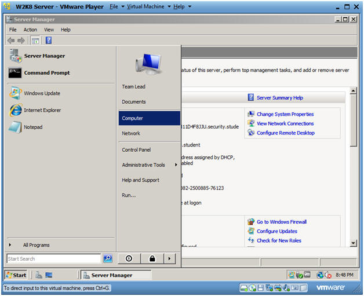Select Server Manager taskbar button
The height and width of the screenshot is (296, 364).
click(x=116, y=275)
